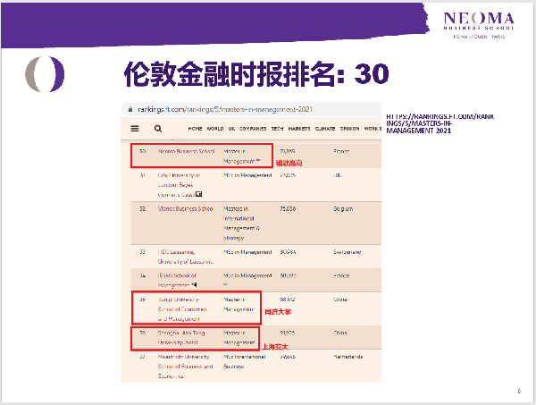Click rank number 30
The width and height of the screenshot is (536, 405).
(143, 151)
